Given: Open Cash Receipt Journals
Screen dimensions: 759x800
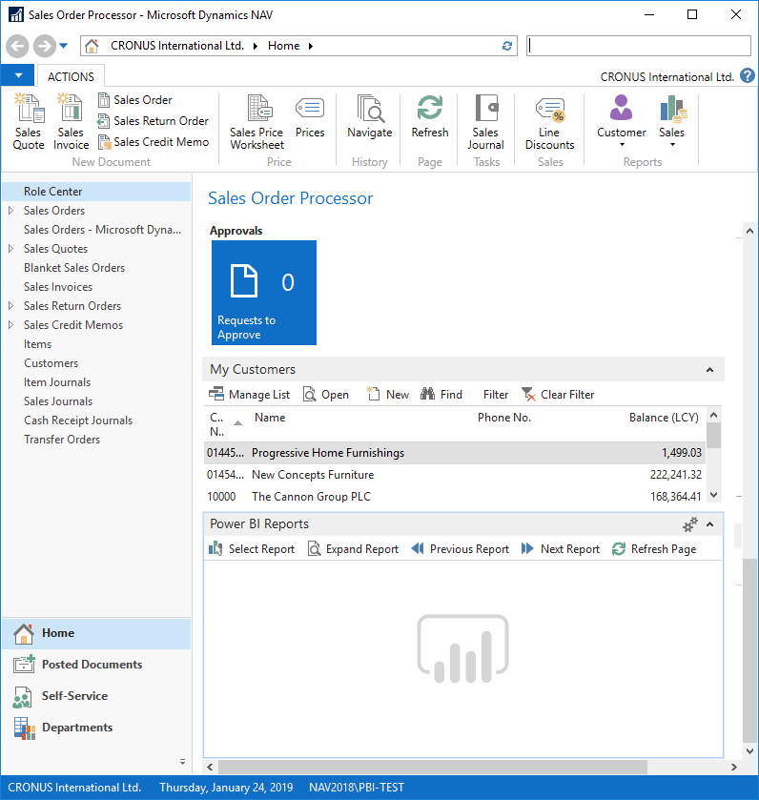Looking at the screenshot, I should pos(78,420).
